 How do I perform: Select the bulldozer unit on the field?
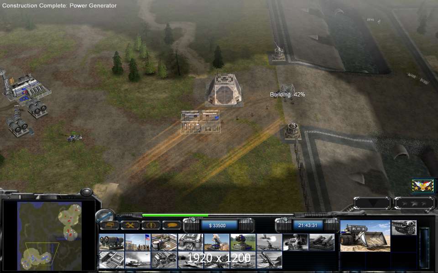(x=74, y=137)
